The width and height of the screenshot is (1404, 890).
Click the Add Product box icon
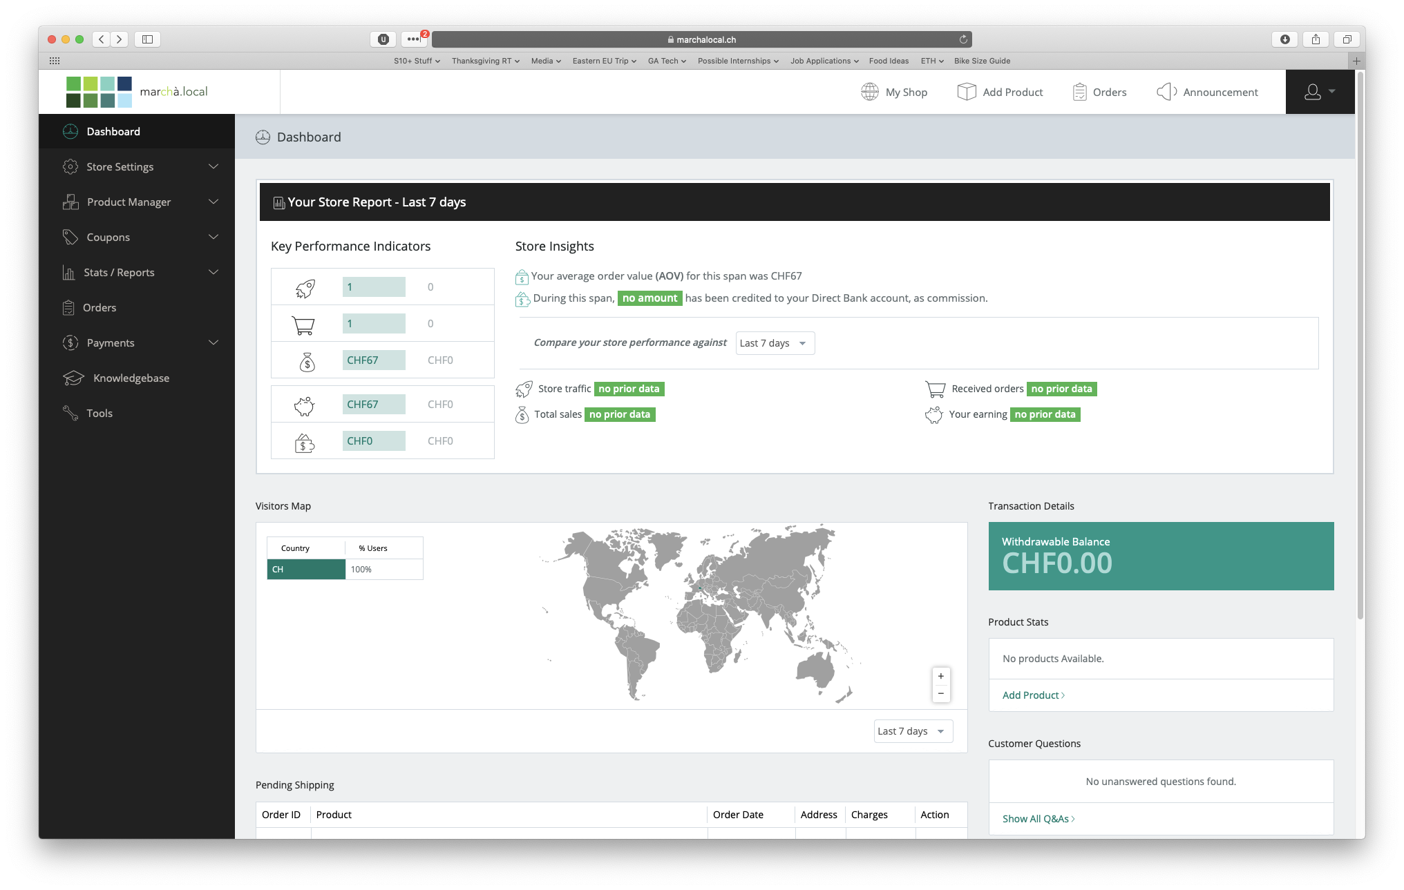tap(966, 92)
